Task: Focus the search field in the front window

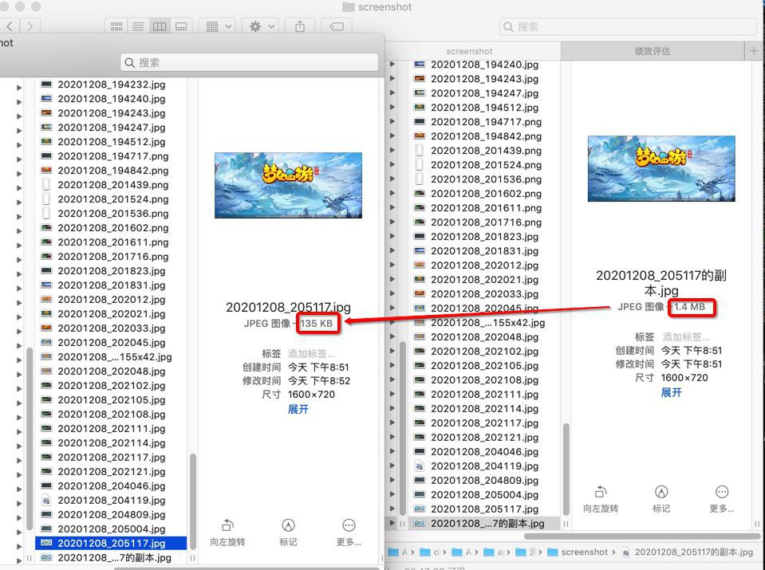Action: point(250,62)
